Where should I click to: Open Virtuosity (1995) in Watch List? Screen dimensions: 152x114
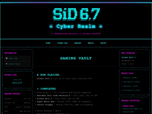[x=131, y=90]
